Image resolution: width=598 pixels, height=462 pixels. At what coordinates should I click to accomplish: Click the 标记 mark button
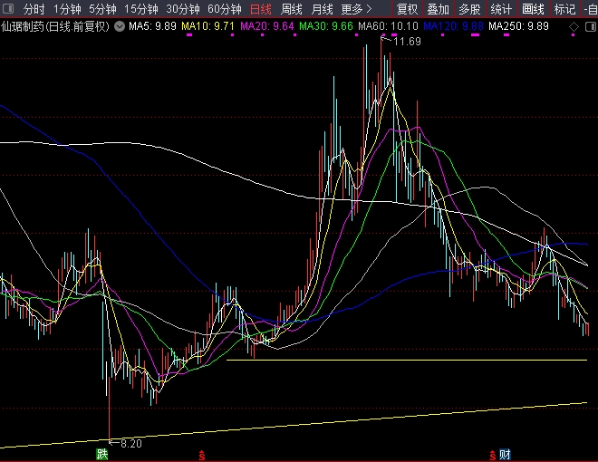564,9
